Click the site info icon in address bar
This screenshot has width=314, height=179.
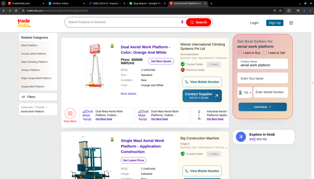point(23,11)
